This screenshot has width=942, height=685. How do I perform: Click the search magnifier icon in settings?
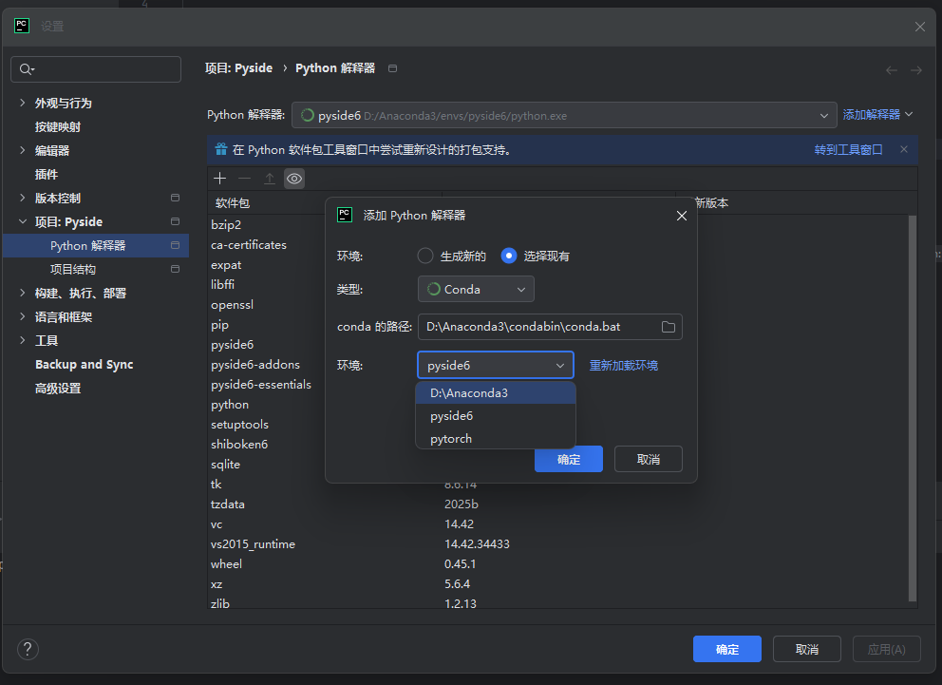(27, 69)
